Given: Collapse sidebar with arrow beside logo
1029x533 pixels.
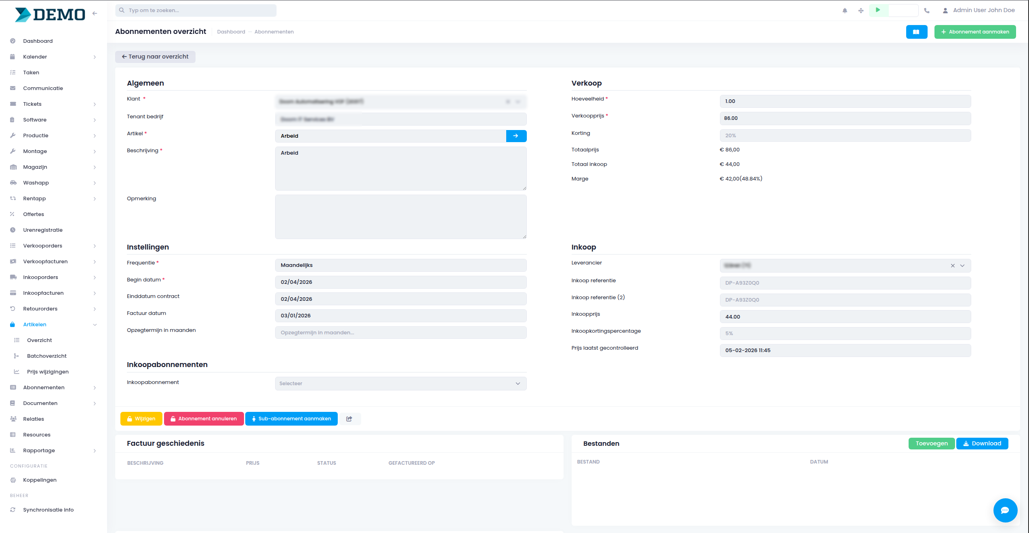Looking at the screenshot, I should tap(95, 13).
